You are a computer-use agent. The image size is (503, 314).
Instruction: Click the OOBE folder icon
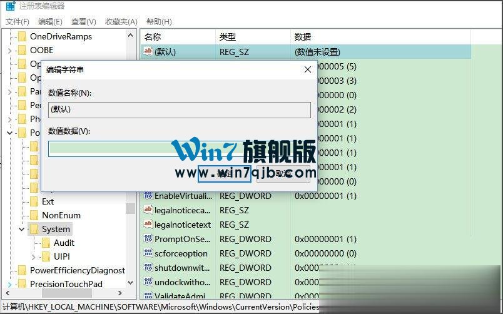22,50
